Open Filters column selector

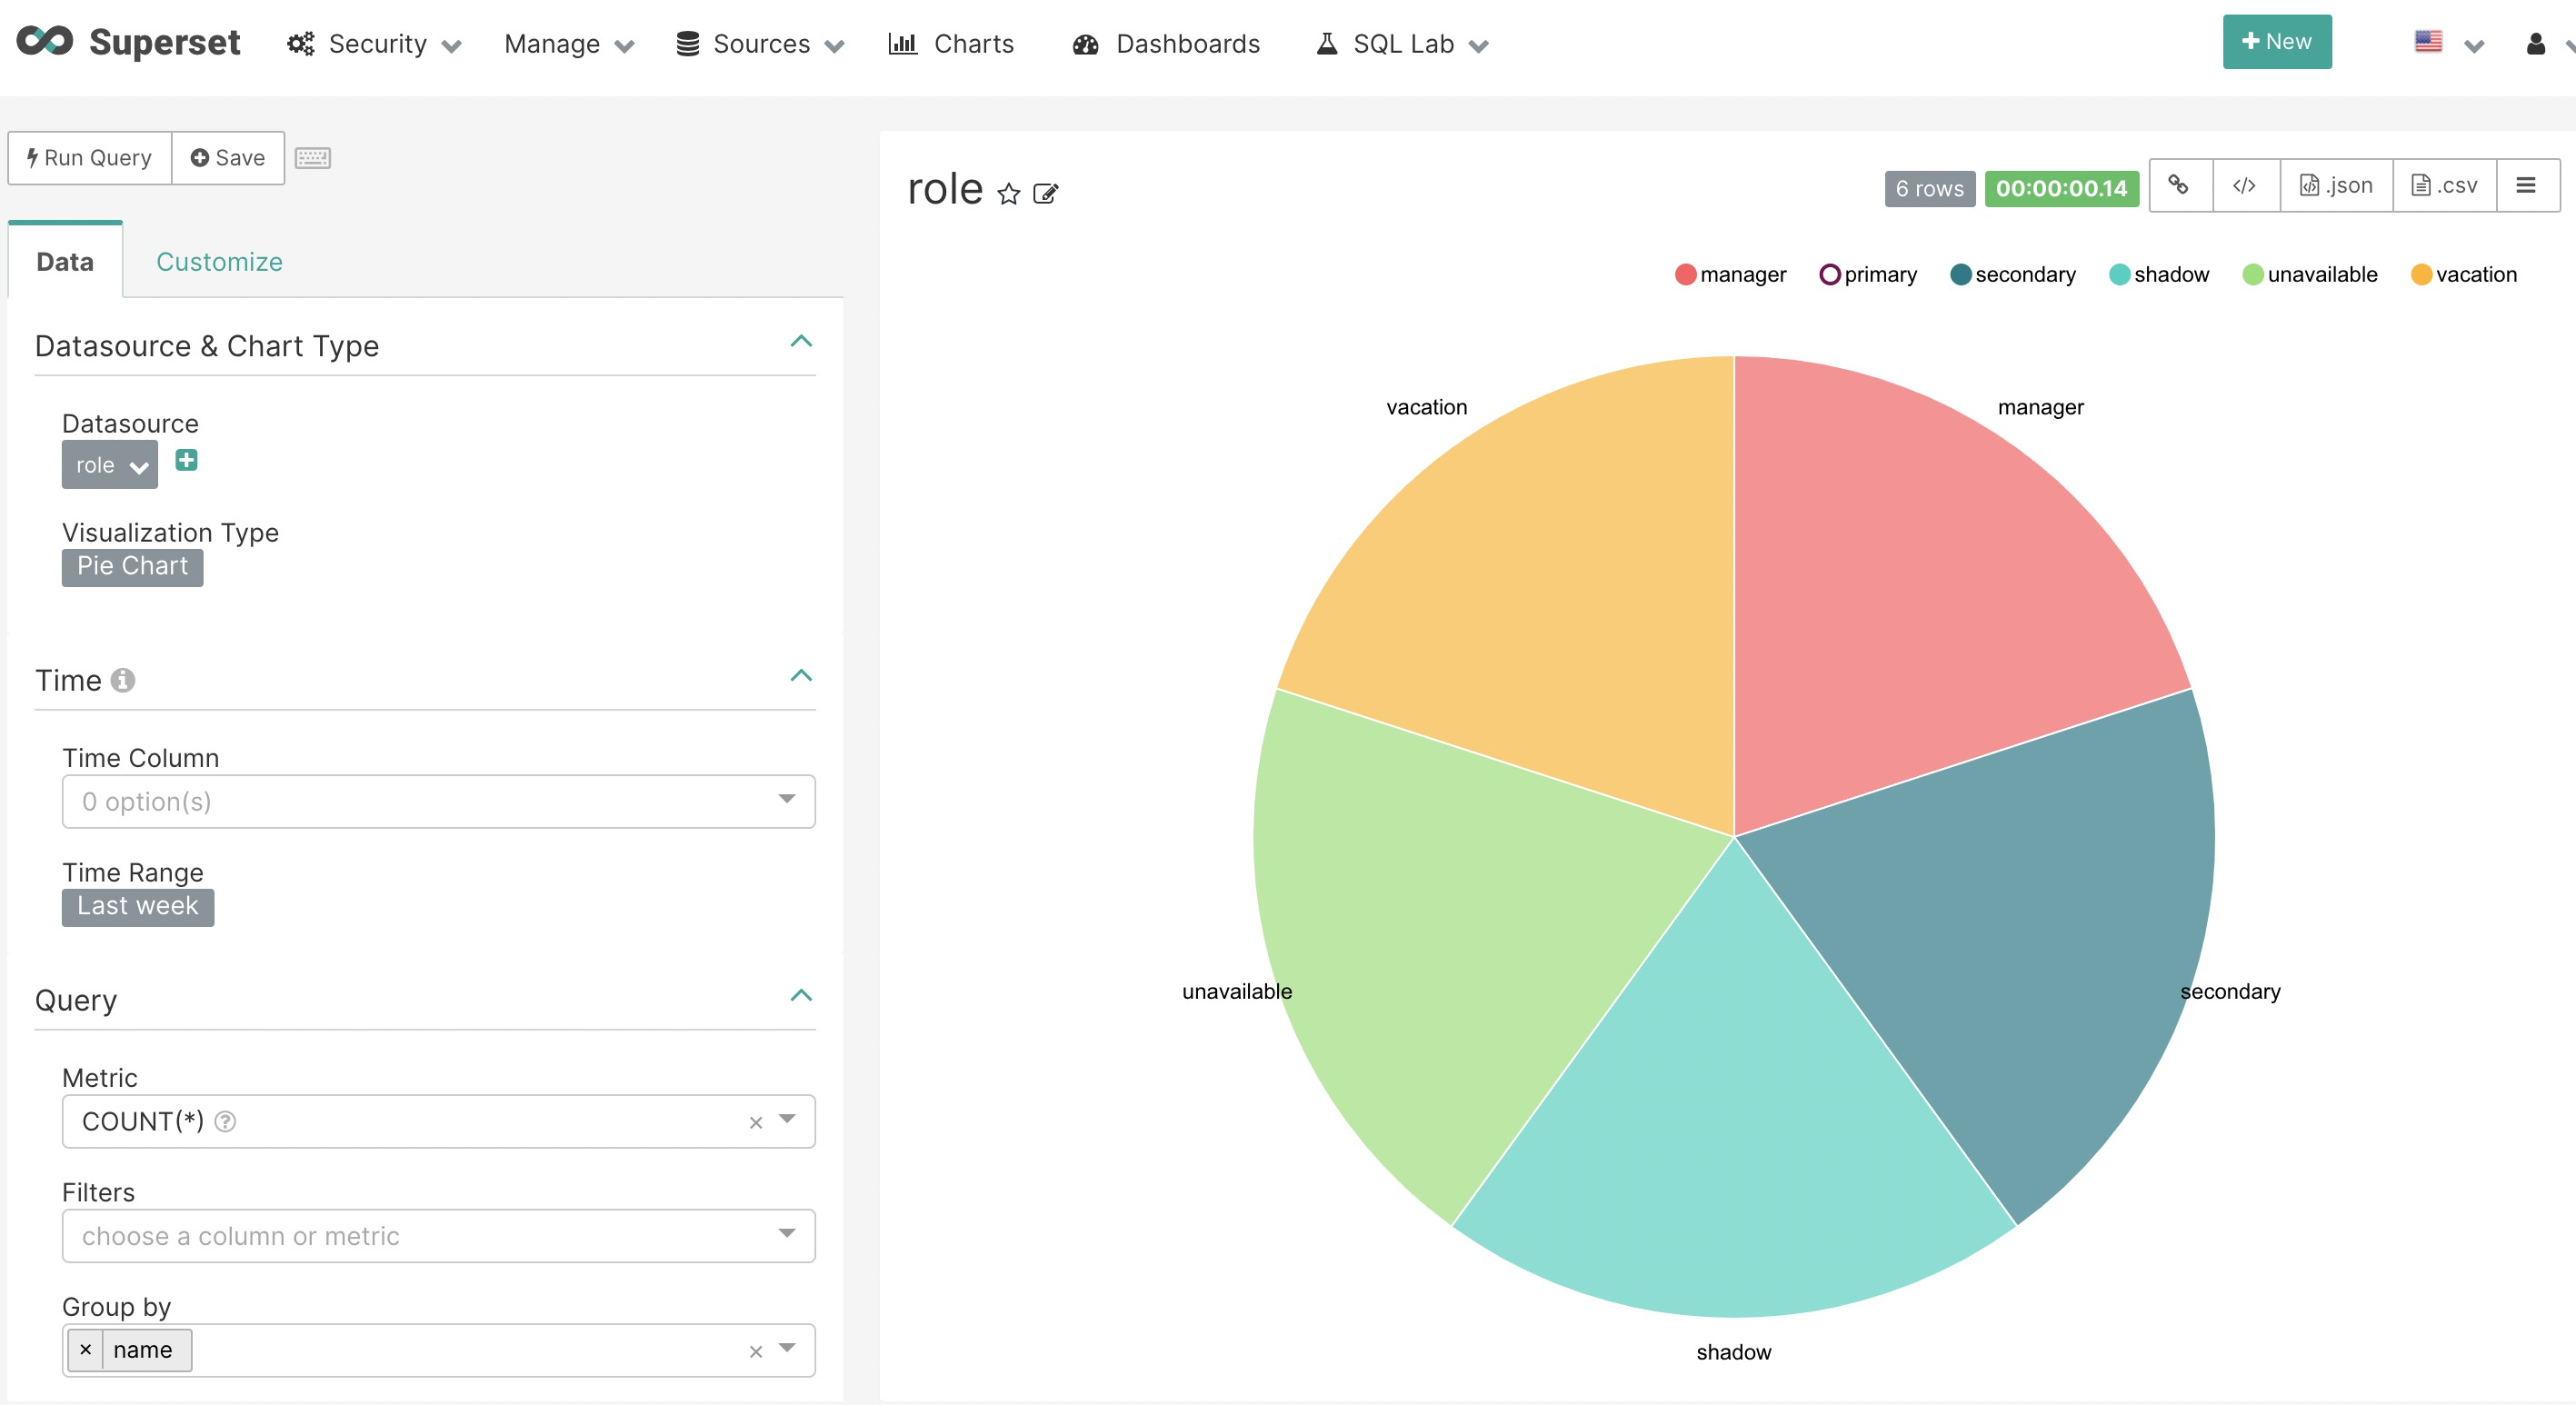[x=438, y=1236]
